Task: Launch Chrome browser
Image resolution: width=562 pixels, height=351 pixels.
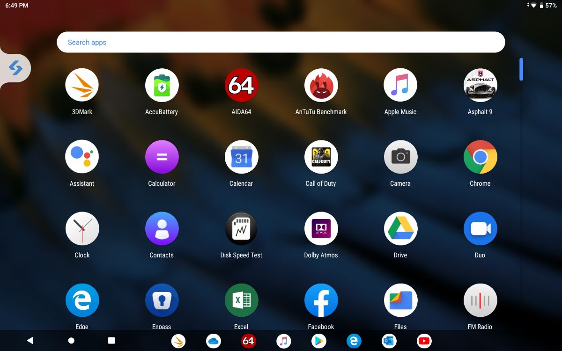Action: point(480,157)
